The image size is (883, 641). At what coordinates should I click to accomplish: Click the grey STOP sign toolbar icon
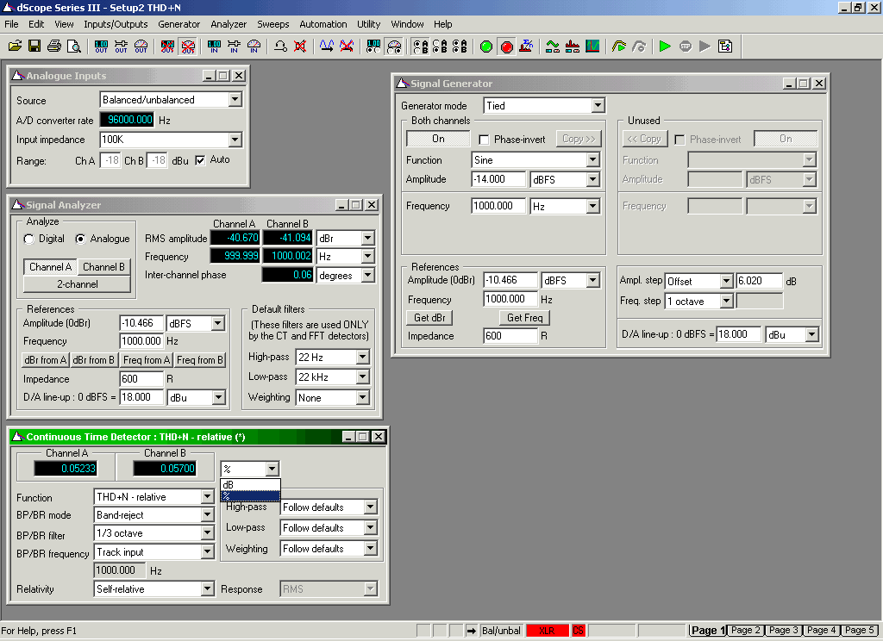(x=686, y=47)
